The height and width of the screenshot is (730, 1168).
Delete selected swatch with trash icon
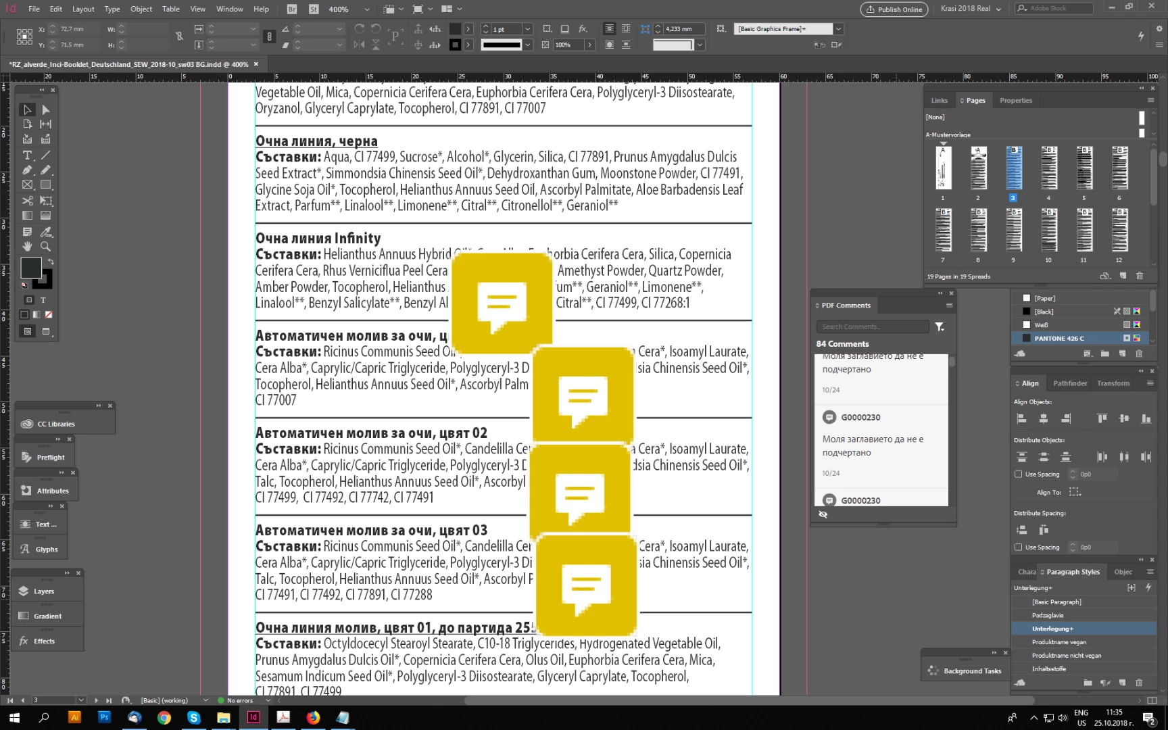point(1139,354)
